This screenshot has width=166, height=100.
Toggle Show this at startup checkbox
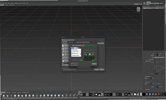point(70,65)
